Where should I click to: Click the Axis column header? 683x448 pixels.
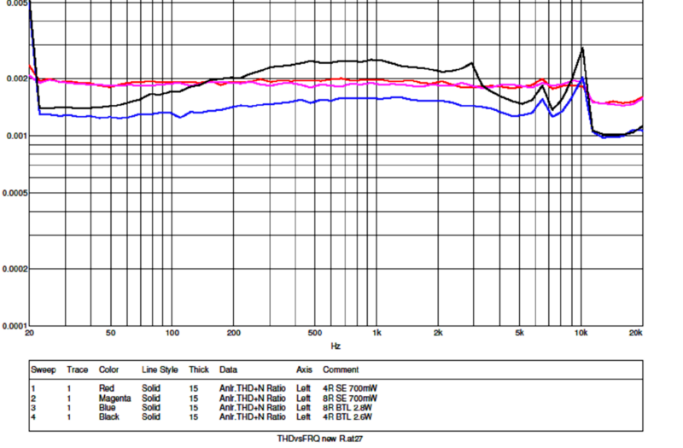(x=304, y=370)
